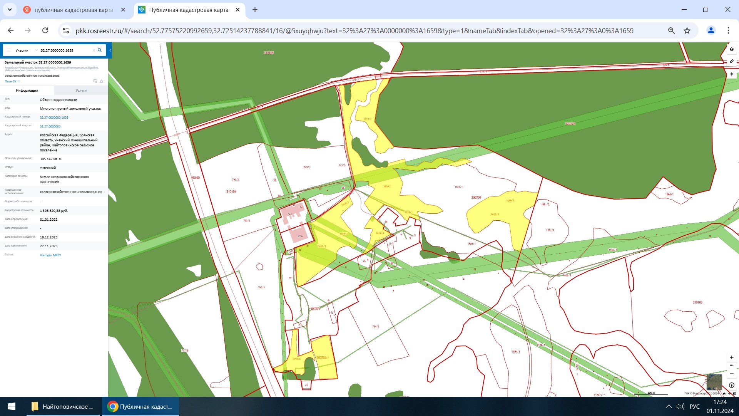Image resolution: width=739 pixels, height=416 pixels.
Task: Open the tab search dropdown in Chrome
Action: pos(10,10)
